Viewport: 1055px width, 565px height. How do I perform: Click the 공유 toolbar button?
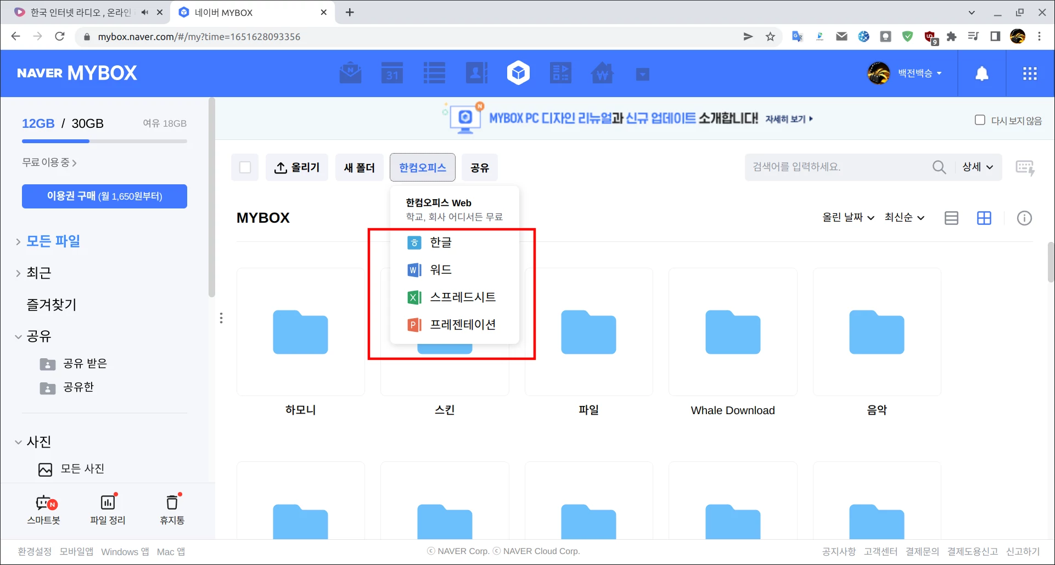480,167
